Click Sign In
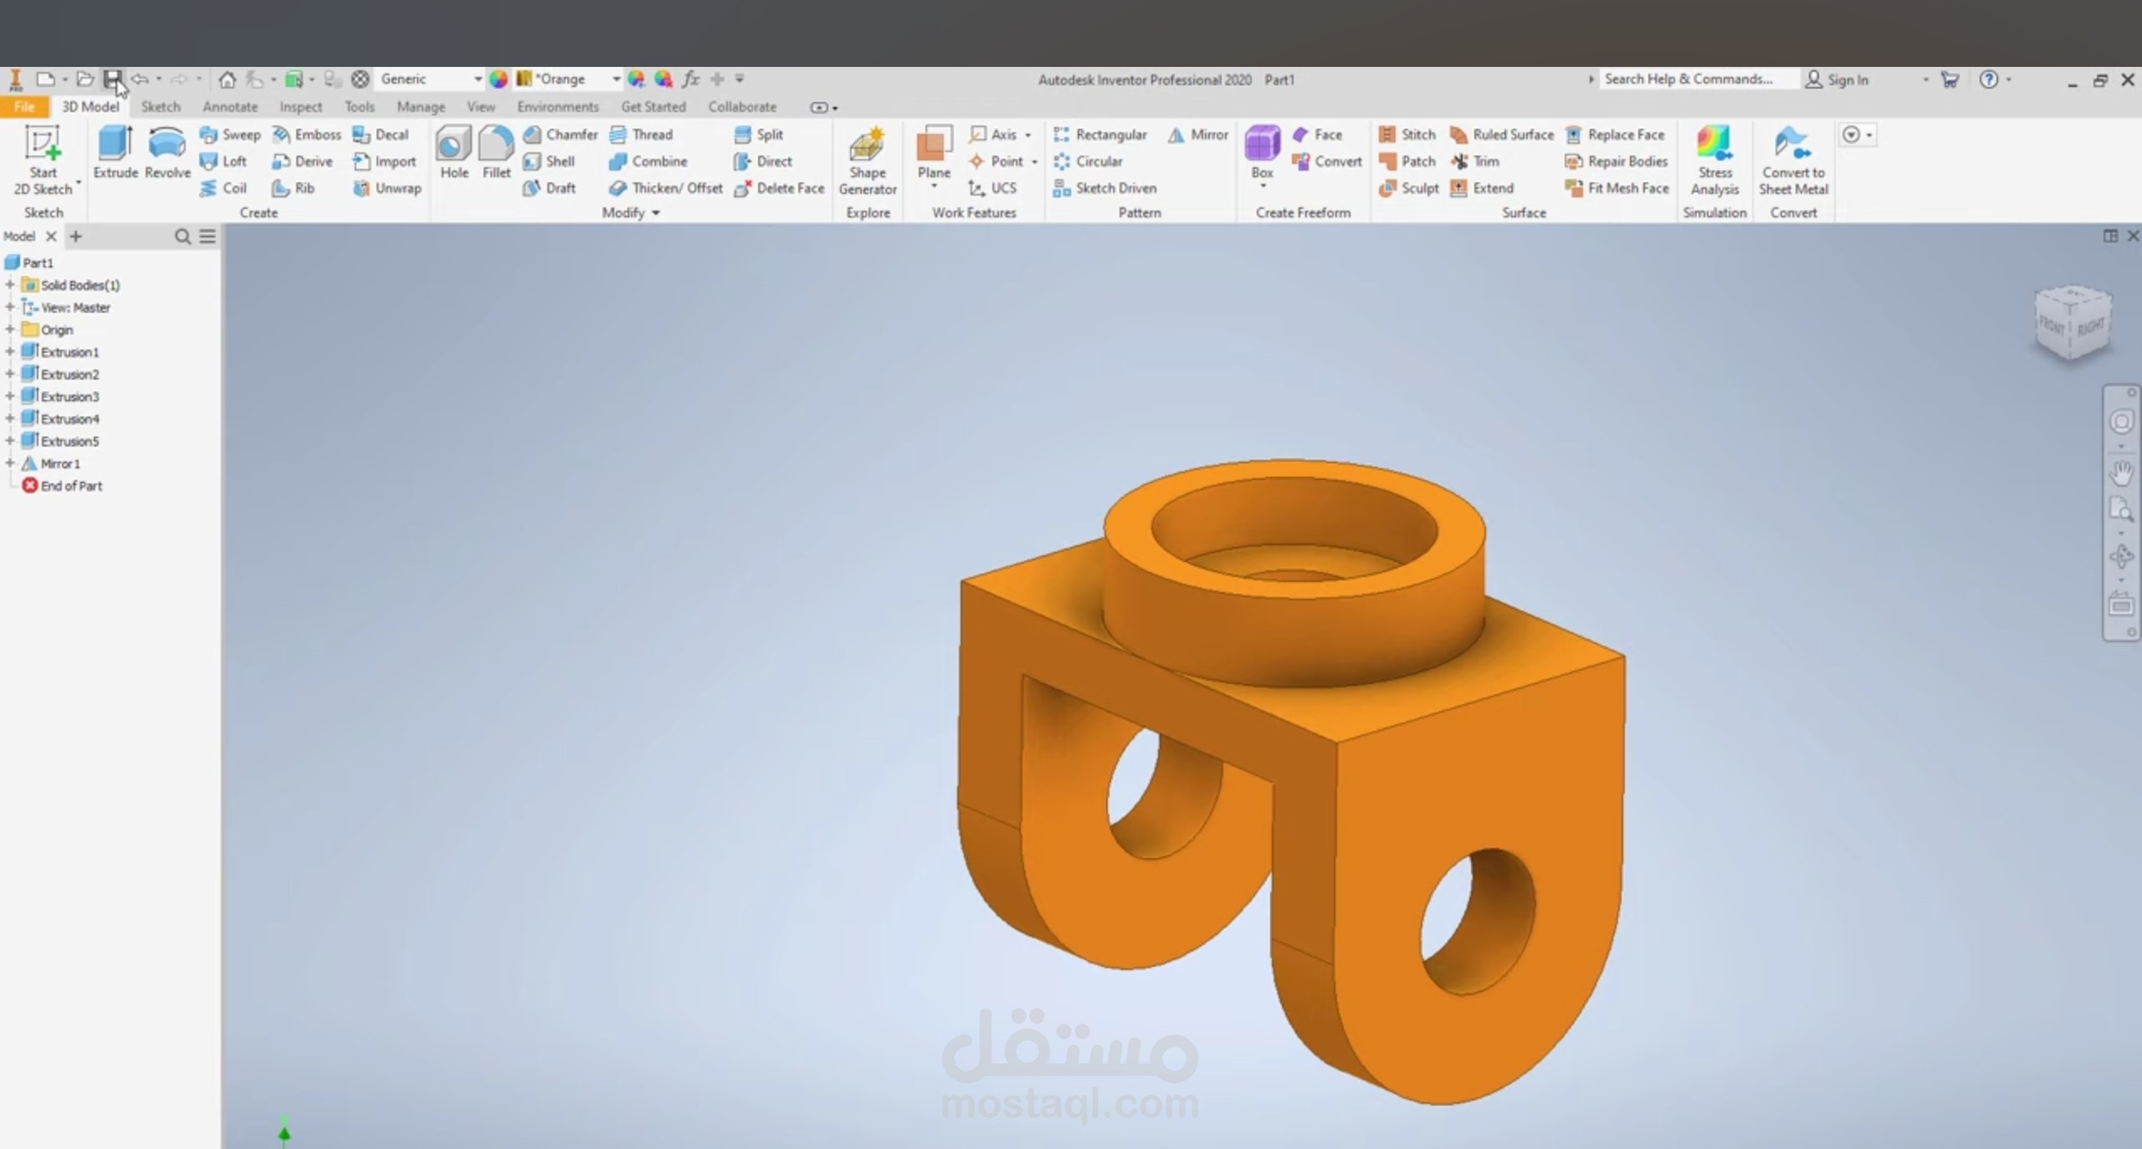 pos(1837,79)
